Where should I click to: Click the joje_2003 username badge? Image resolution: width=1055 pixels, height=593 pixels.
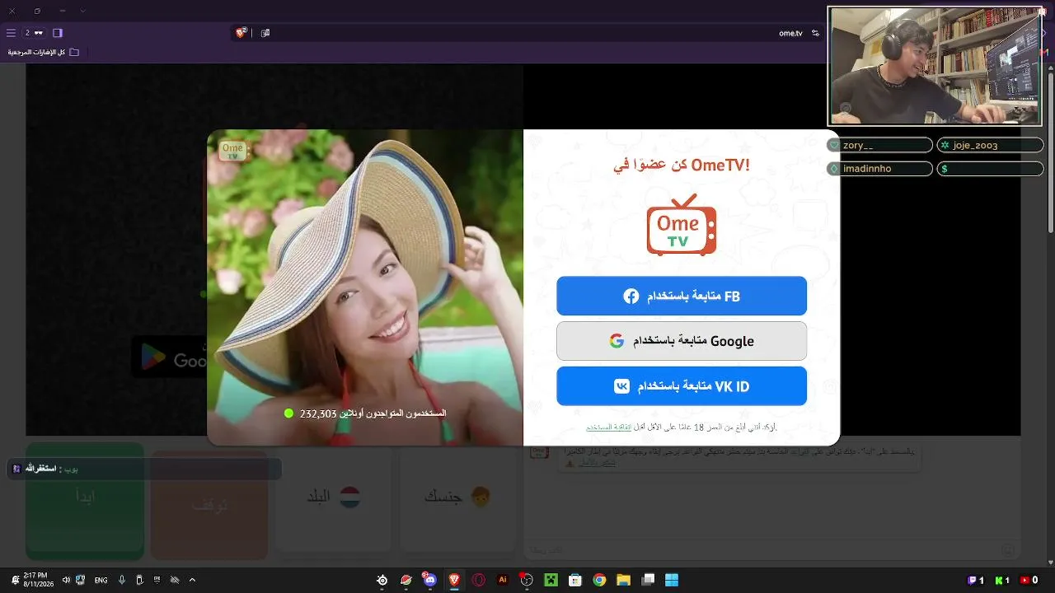pos(991,145)
